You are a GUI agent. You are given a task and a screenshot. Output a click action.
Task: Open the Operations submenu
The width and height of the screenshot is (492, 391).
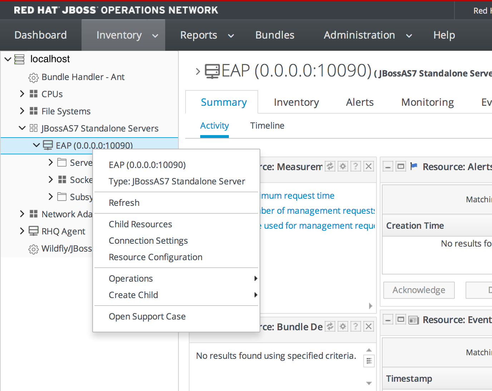[176, 278]
